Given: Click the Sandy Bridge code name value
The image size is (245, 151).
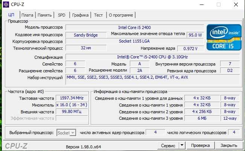Looking at the screenshot, I should [x=86, y=35].
